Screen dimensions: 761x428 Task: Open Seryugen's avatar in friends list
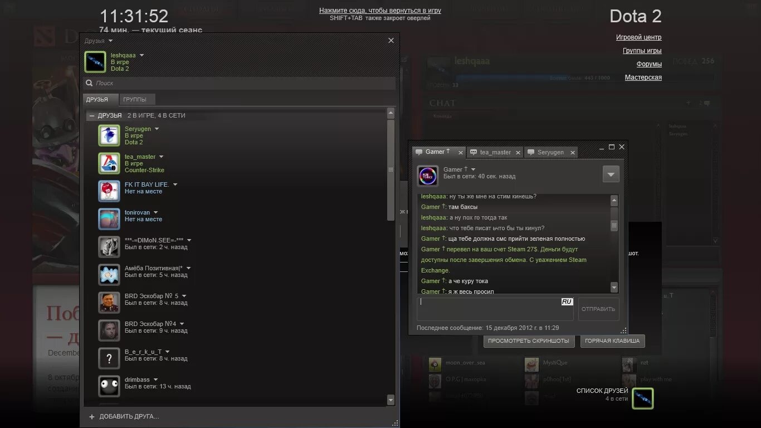click(x=109, y=135)
